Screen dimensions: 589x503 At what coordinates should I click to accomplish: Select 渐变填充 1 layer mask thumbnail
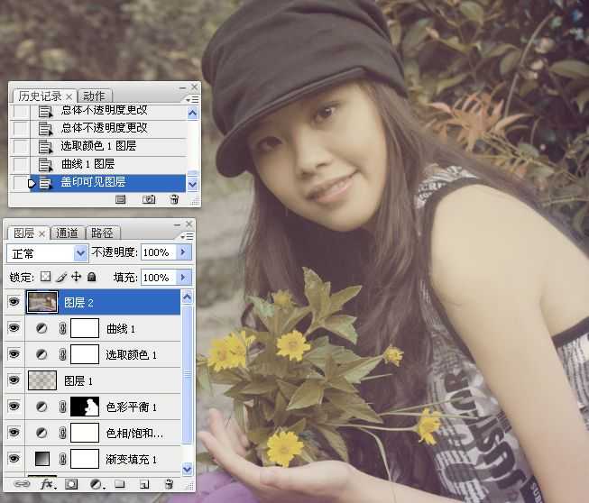tap(85, 459)
